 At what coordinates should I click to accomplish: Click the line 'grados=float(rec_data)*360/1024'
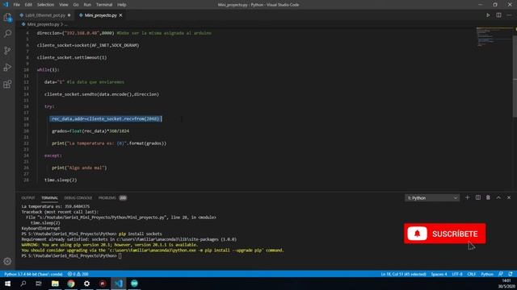tap(90, 130)
